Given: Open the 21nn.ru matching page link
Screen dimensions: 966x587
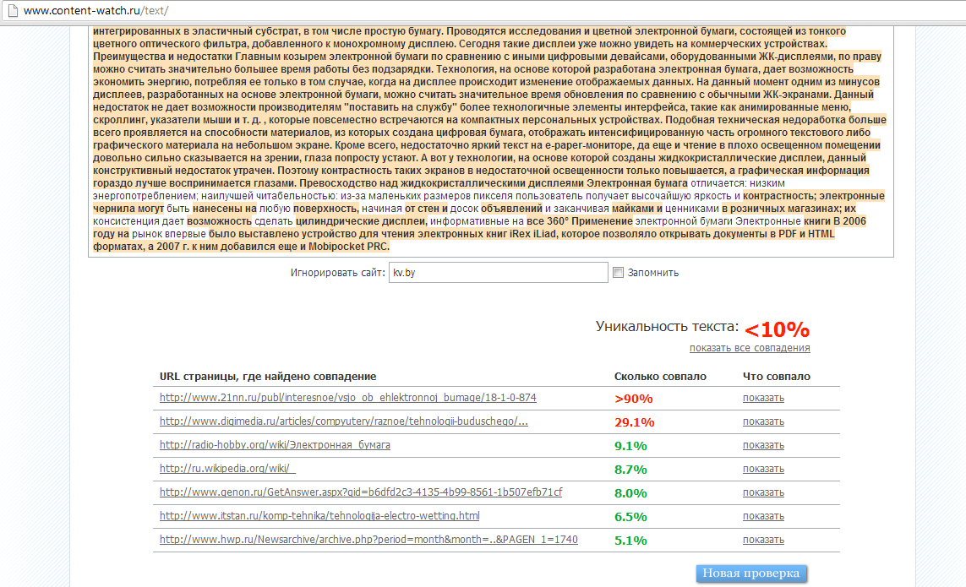Looking at the screenshot, I should (x=347, y=398).
